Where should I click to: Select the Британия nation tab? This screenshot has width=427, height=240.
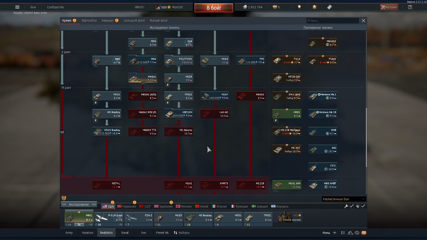click(x=163, y=206)
